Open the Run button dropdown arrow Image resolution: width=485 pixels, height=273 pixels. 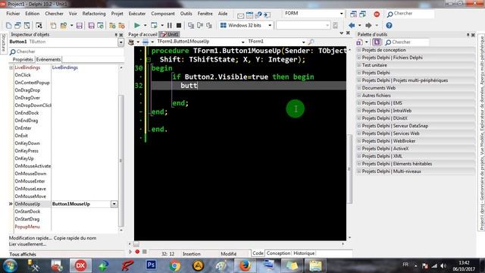coord(145,25)
